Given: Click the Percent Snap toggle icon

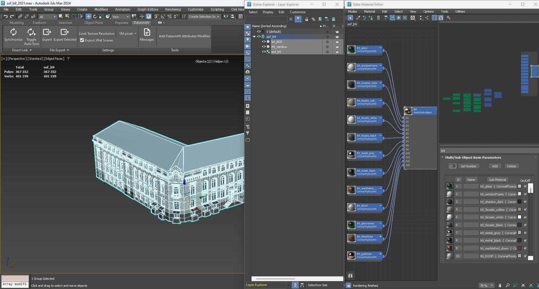Looking at the screenshot, I should point(169,17).
